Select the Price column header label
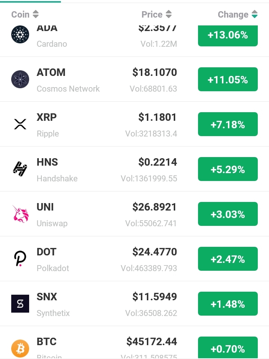Screen dimensions: 269x359 (x=152, y=15)
